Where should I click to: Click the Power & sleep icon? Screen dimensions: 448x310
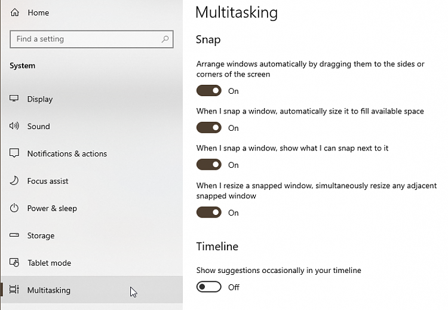click(x=14, y=208)
